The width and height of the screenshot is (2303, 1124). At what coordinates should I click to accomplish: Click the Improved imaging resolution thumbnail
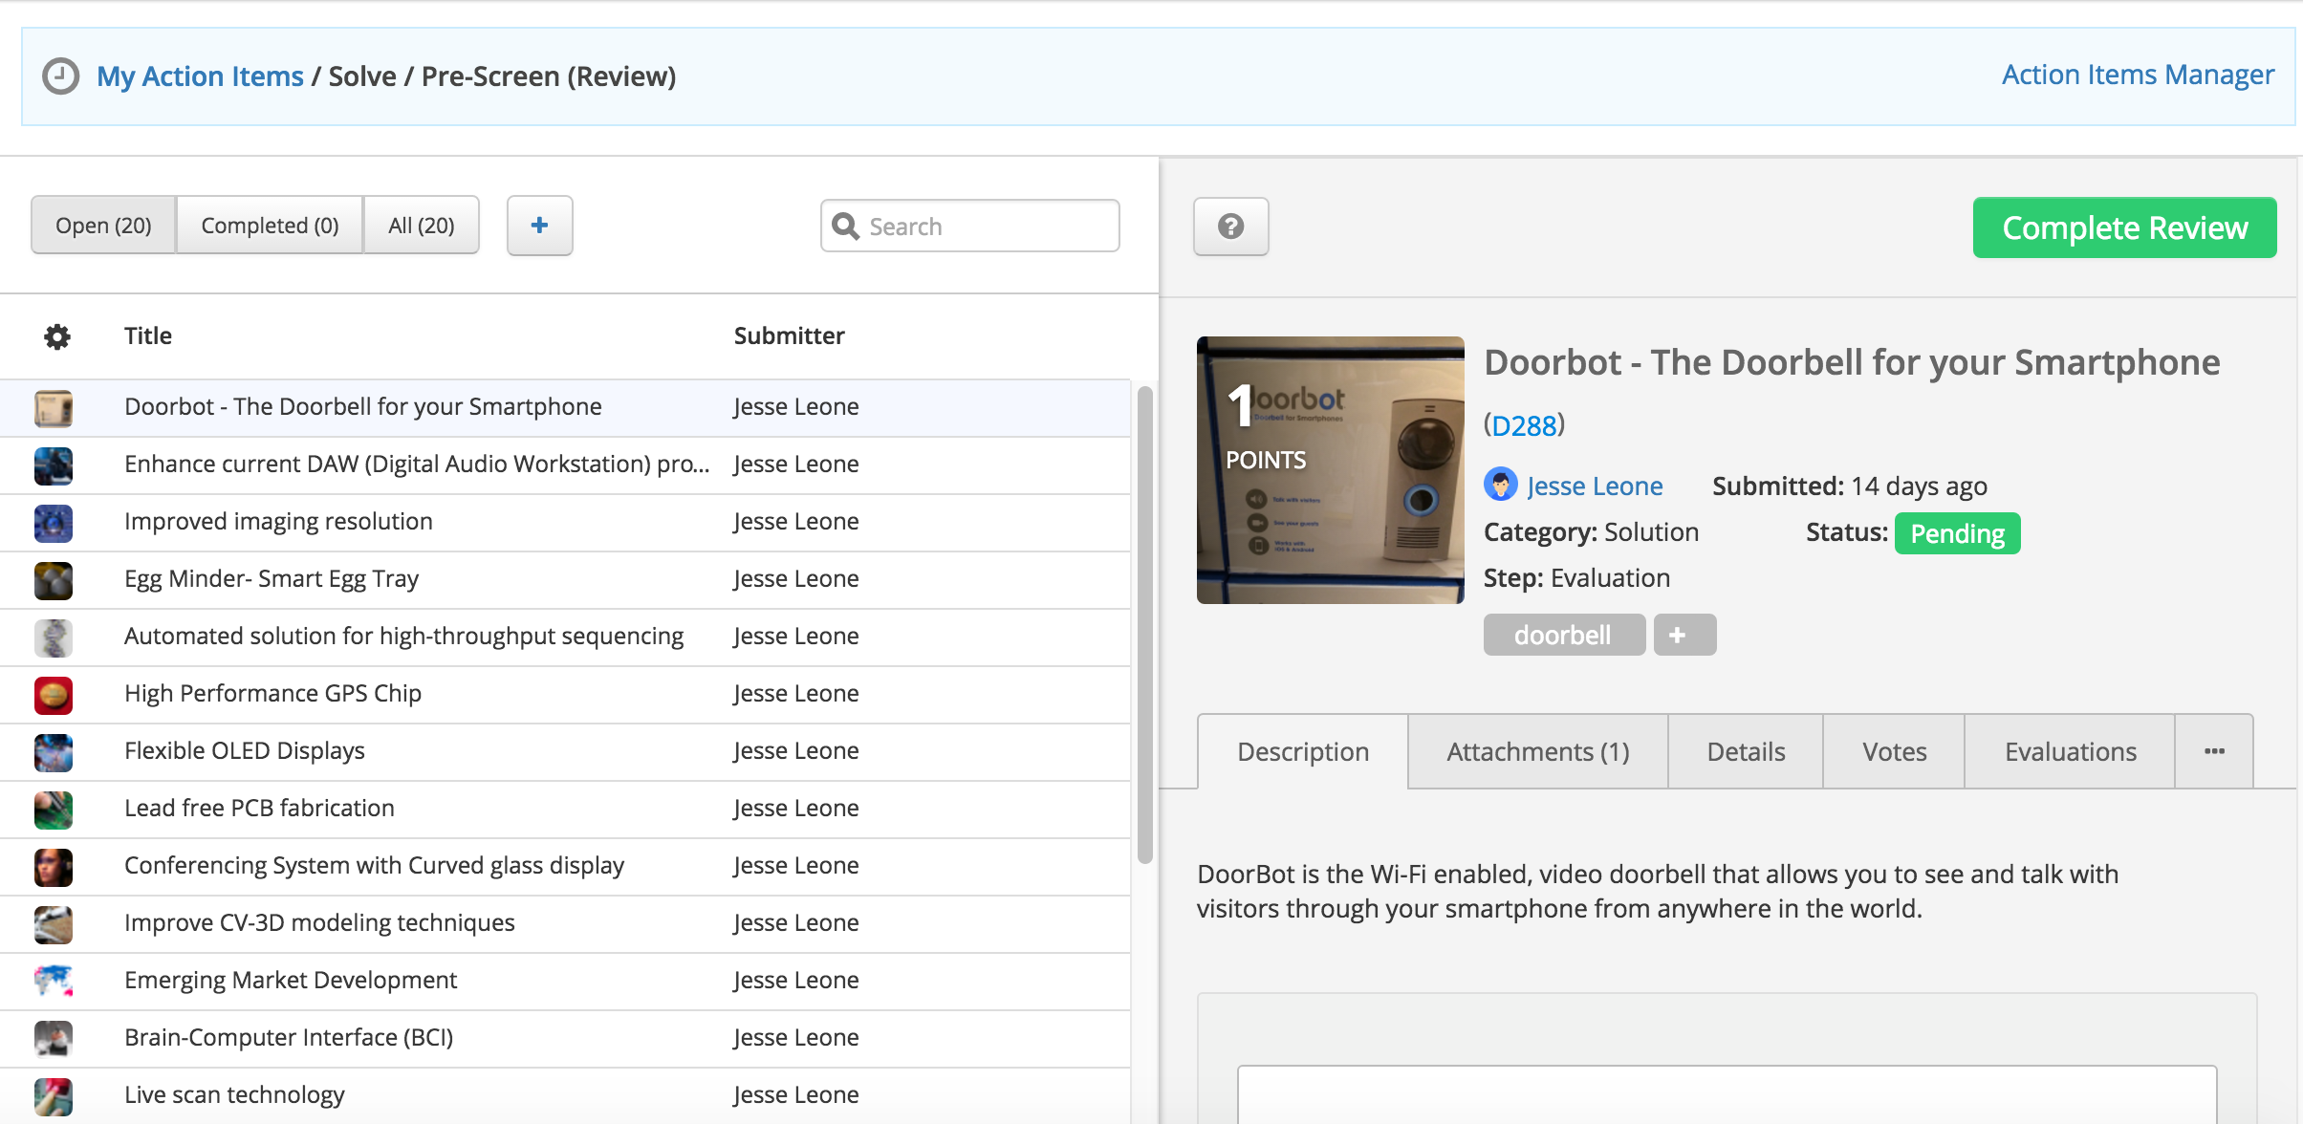click(54, 523)
